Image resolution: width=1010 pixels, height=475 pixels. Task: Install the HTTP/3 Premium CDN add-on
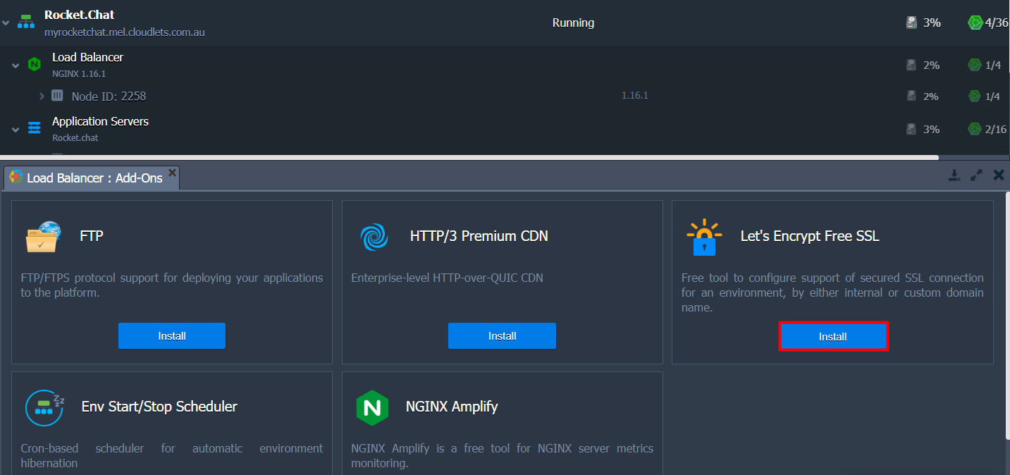coord(502,335)
